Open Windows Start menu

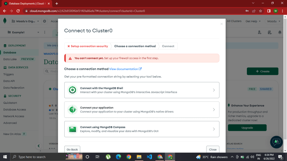click(5, 157)
